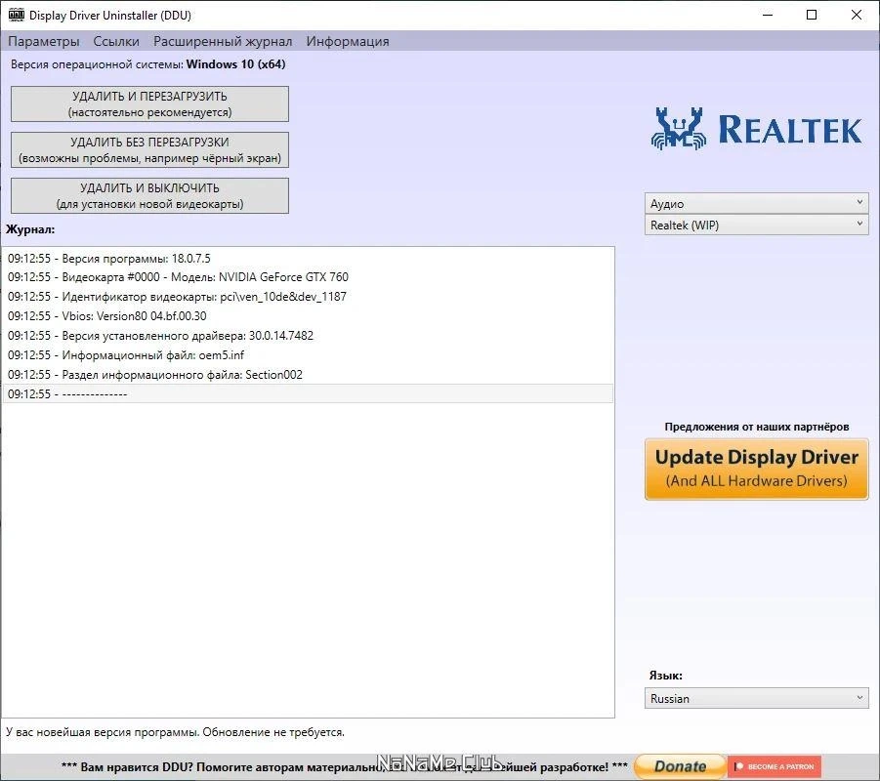
Task: Open the Параметры menu
Action: pyautogui.click(x=44, y=41)
